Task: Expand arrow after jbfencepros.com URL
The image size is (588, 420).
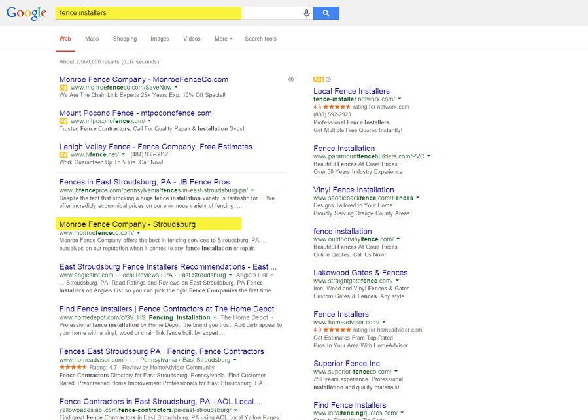Action: pyautogui.click(x=252, y=190)
